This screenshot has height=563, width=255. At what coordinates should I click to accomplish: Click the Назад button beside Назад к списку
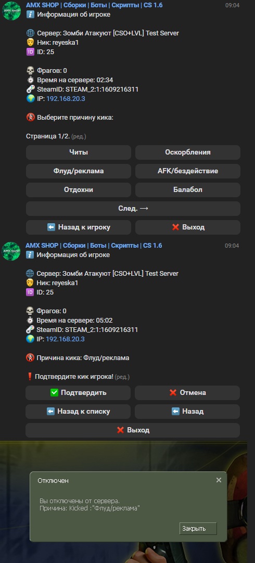click(x=187, y=411)
